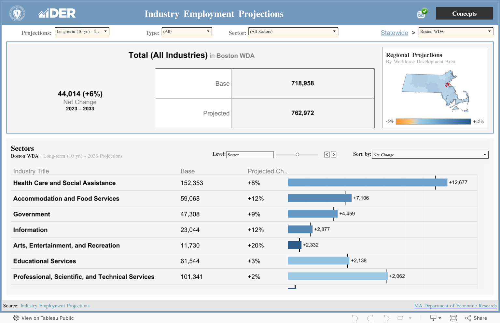Click the Tableau undo icon
This screenshot has height=323, width=500.
355,318
